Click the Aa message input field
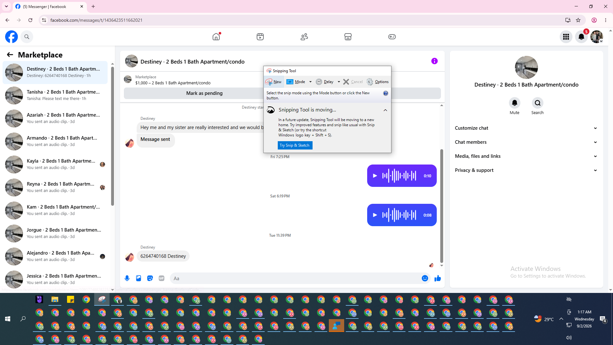613x345 pixels. point(295,278)
